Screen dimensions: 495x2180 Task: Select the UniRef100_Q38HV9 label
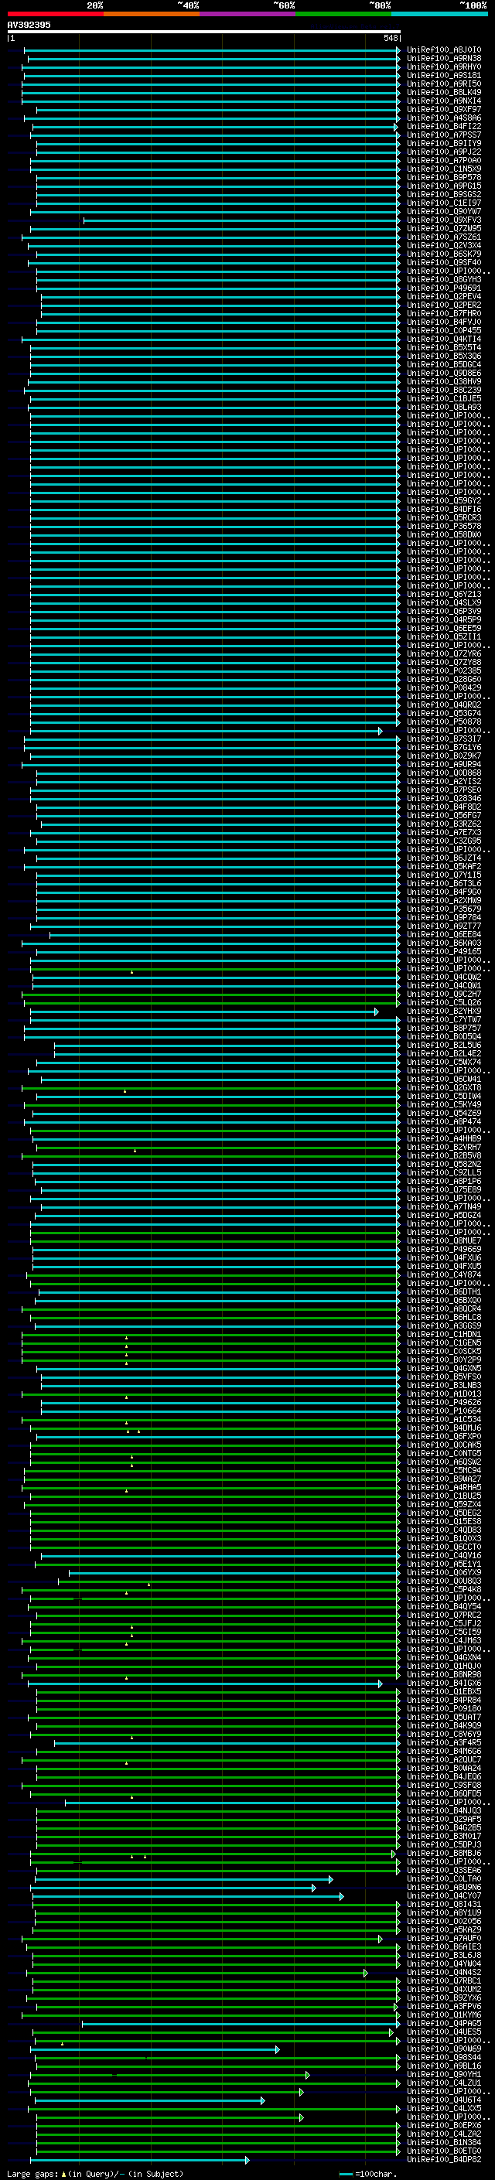click(444, 382)
